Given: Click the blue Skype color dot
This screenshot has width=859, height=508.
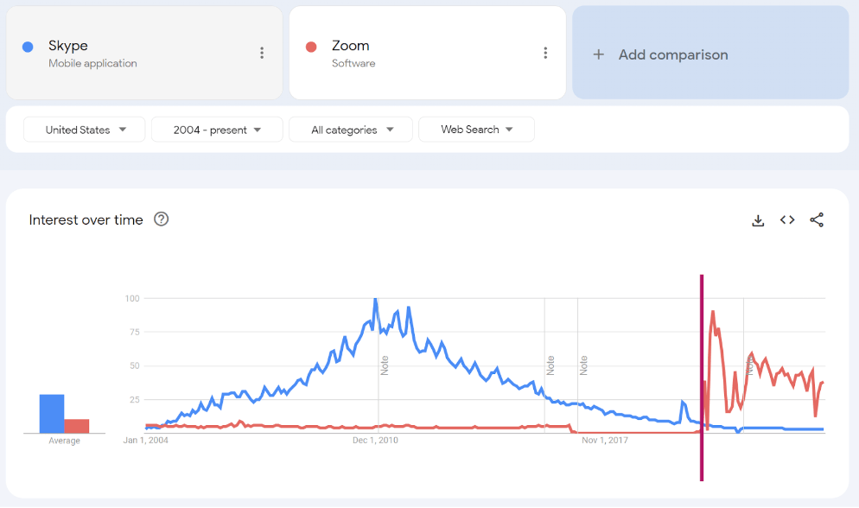Looking at the screenshot, I should pyautogui.click(x=27, y=46).
